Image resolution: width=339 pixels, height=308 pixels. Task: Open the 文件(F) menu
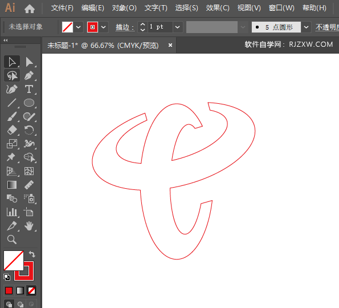[x=62, y=8]
